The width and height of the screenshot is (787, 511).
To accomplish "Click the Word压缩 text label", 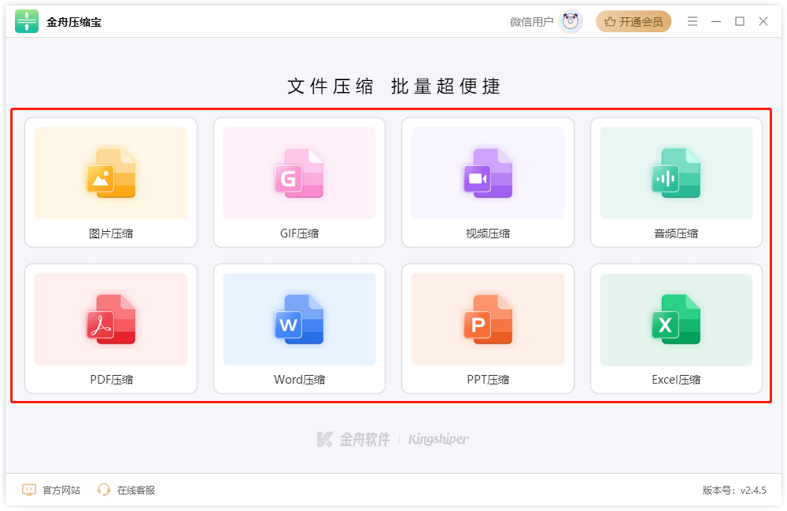I will click(299, 380).
